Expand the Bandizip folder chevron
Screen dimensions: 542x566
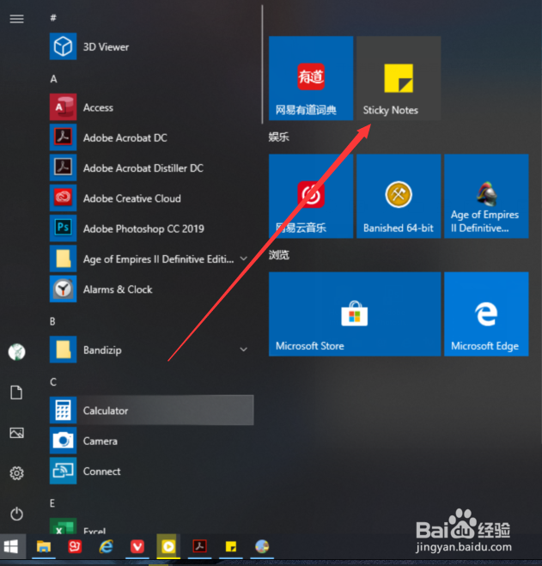(244, 350)
